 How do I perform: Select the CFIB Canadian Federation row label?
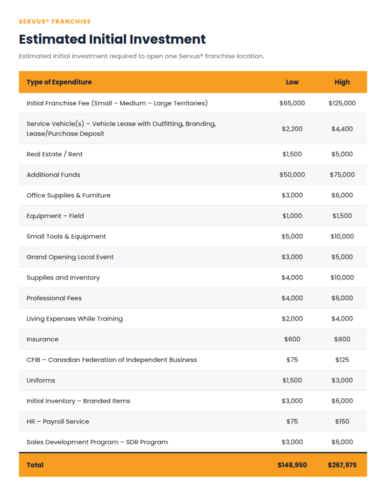(x=112, y=360)
